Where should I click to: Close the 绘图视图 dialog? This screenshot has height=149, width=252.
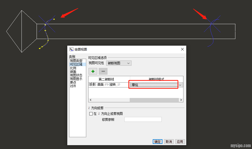(182, 49)
